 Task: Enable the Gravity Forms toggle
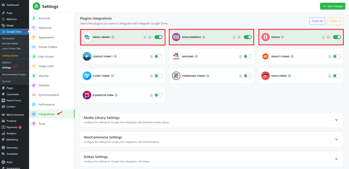click(x=337, y=56)
